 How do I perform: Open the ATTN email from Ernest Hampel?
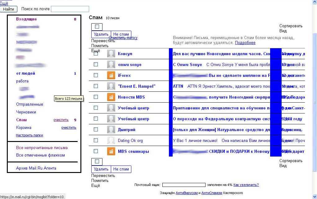[x=178, y=86]
